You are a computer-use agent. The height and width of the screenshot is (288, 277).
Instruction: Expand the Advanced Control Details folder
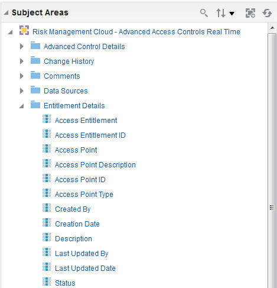tap(22, 47)
